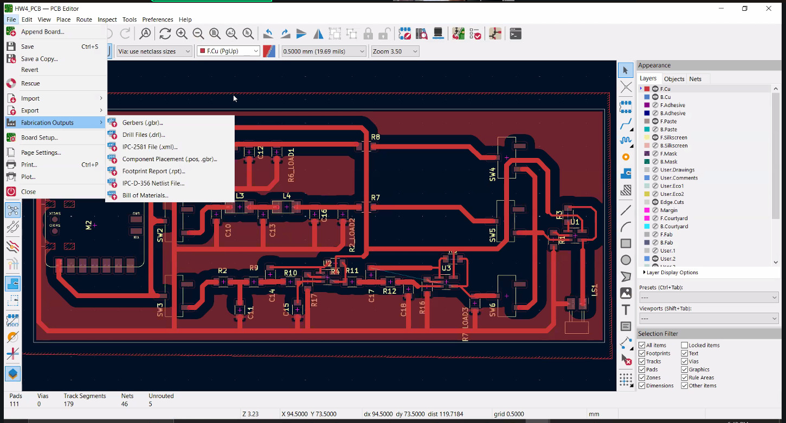Uncheck the Footprints selection filter
This screenshot has width=786, height=423.
(x=642, y=353)
